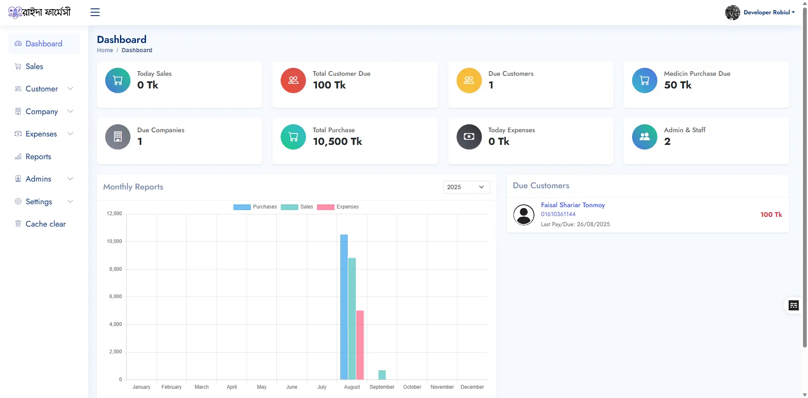Toggle Sales series in chart legend

click(297, 207)
